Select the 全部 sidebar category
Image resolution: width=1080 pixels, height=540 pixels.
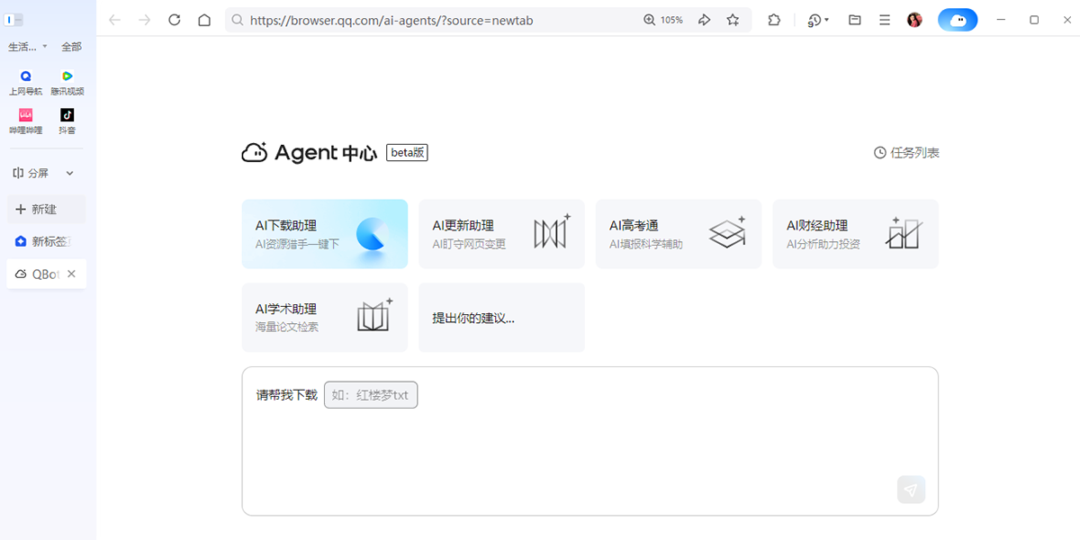tap(71, 47)
